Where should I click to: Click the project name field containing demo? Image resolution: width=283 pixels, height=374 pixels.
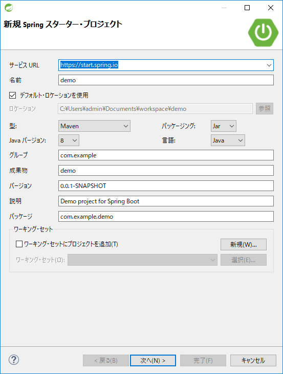coord(166,80)
